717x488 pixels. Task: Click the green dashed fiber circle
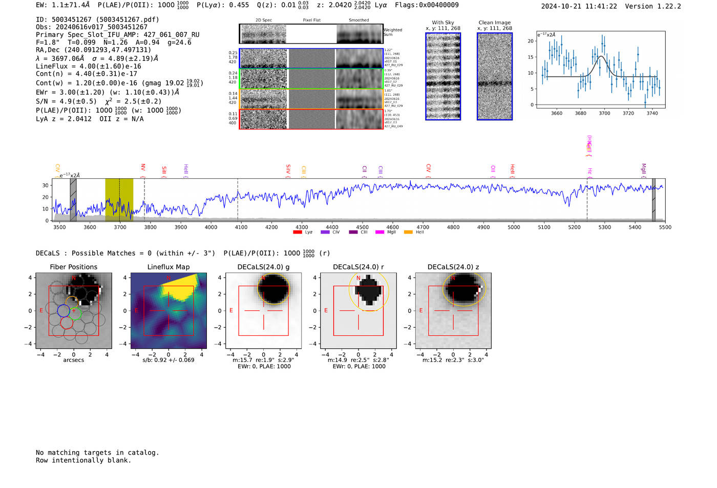(x=75, y=314)
